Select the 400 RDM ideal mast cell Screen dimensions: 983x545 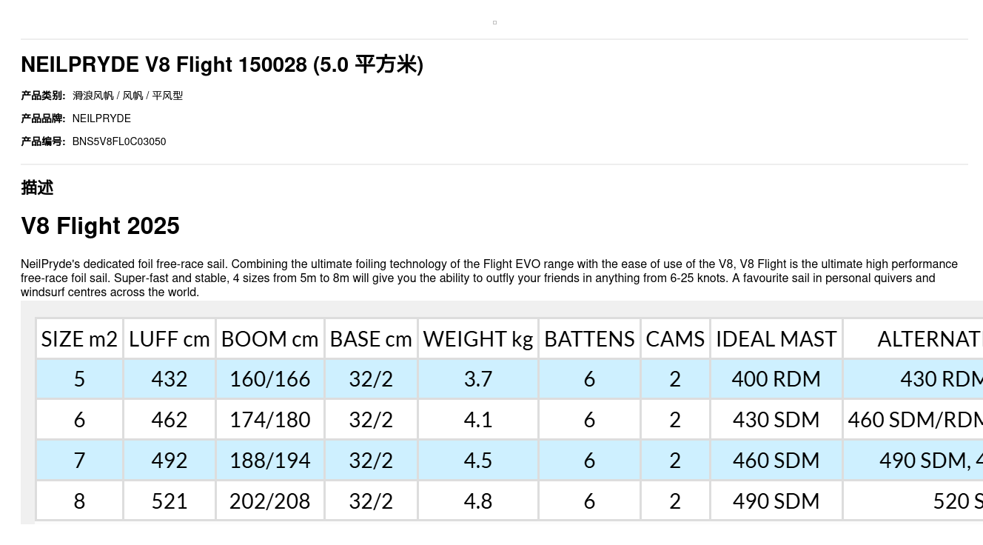[x=776, y=379]
